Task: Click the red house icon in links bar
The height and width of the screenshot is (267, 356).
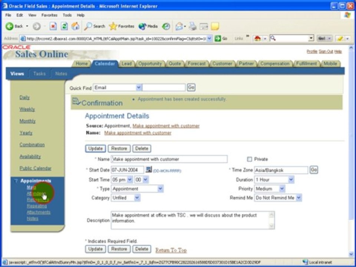Action: click(257, 39)
